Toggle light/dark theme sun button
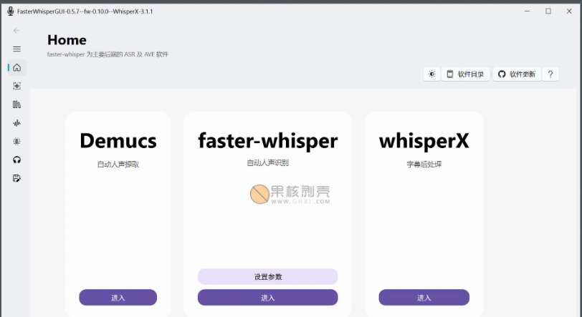The image size is (582, 317). (x=431, y=74)
